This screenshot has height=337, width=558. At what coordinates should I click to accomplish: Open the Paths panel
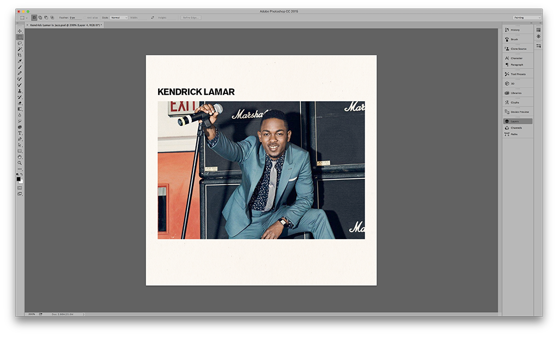pyautogui.click(x=518, y=134)
